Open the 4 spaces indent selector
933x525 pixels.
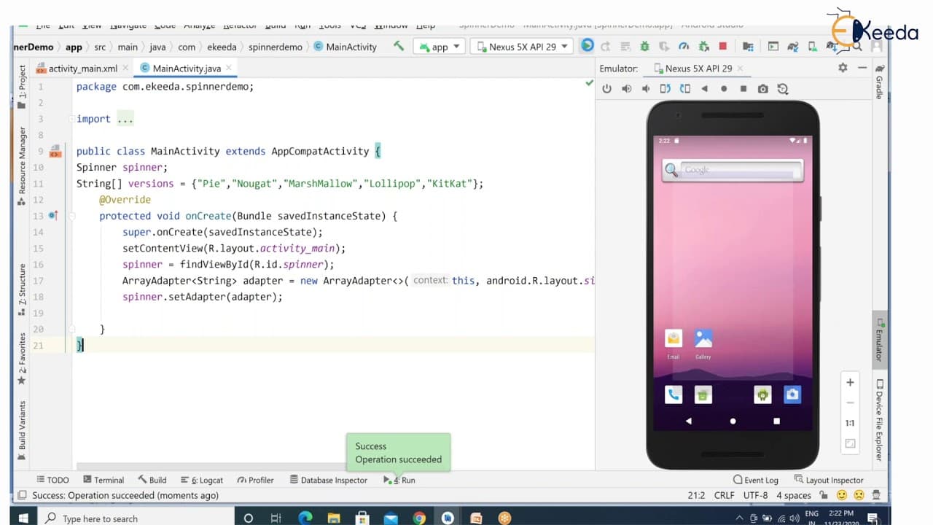(794, 495)
